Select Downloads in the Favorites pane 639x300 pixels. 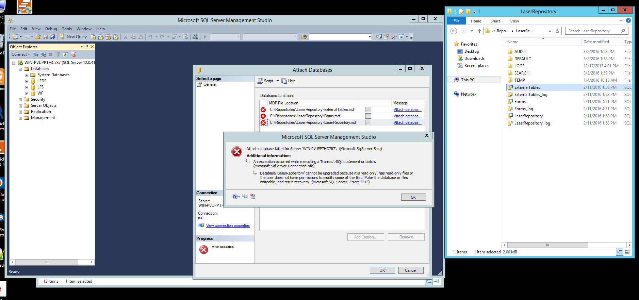pos(474,59)
